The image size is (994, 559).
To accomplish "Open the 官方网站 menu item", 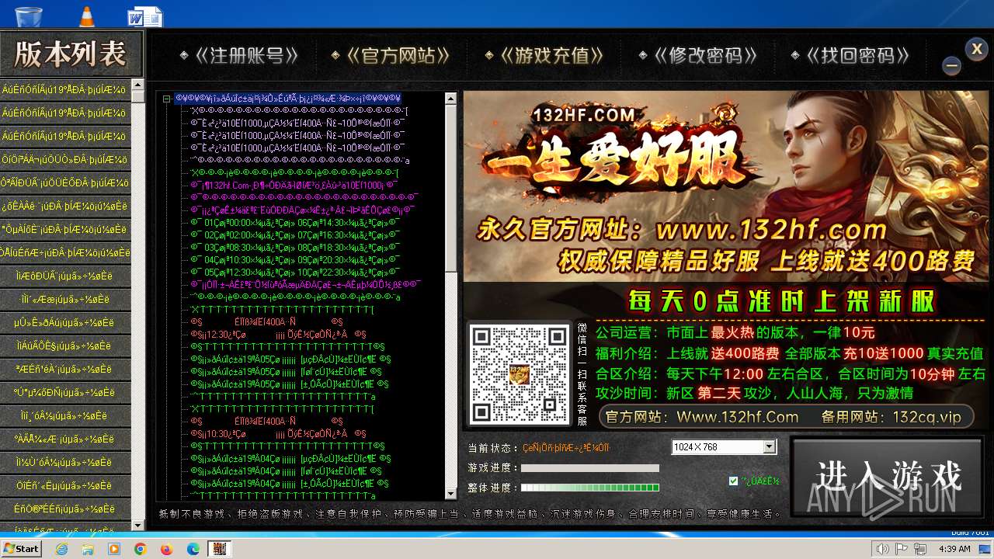I will pos(391,56).
